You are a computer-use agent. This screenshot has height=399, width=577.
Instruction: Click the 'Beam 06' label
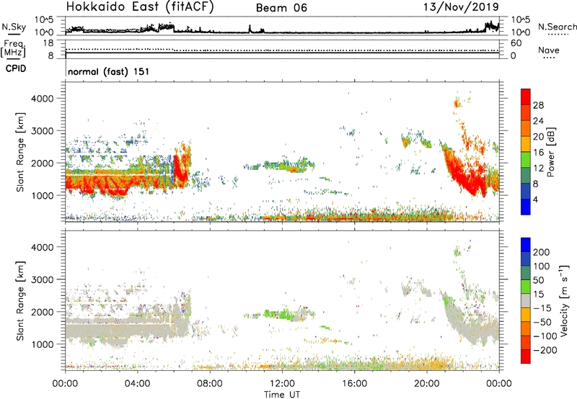click(x=281, y=8)
